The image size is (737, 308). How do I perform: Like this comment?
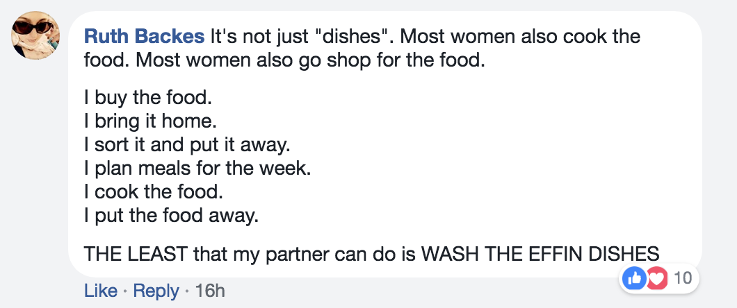tap(101, 291)
